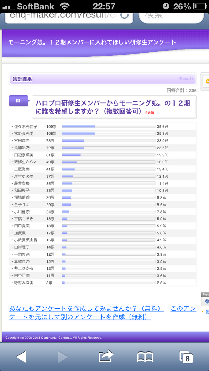
Task: Tap the 問1 question label
Action: point(19,101)
